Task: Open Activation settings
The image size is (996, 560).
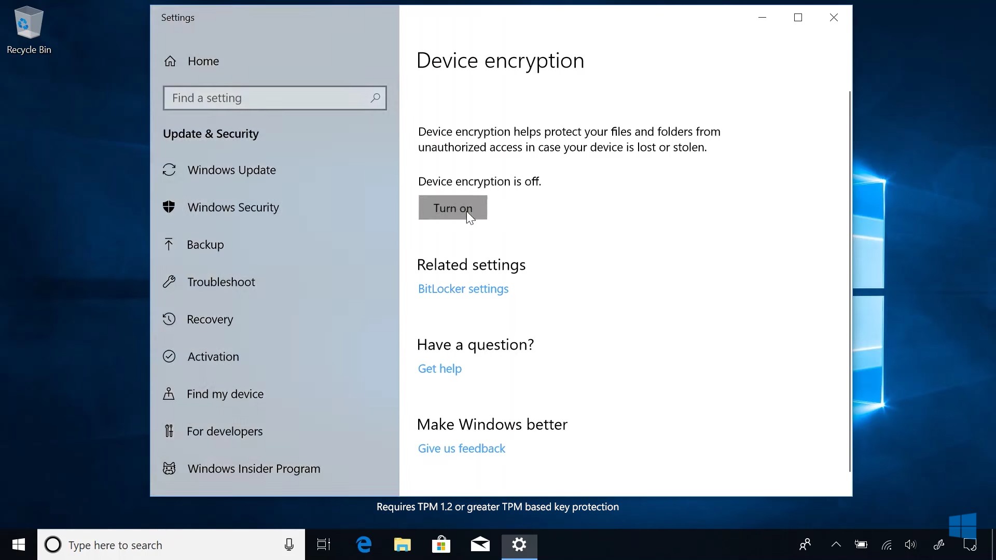Action: [x=214, y=356]
